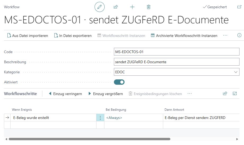Viewport: 244px width, 145px height.
Task: Click Ereignisbedingungen löschen
Action: tap(156, 94)
